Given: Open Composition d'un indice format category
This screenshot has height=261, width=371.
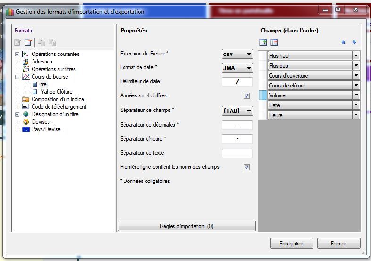Looking at the screenshot, I should point(58,99).
